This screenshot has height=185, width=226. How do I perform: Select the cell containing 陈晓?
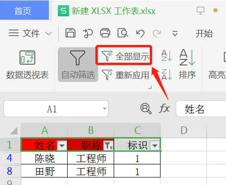tap(44, 158)
